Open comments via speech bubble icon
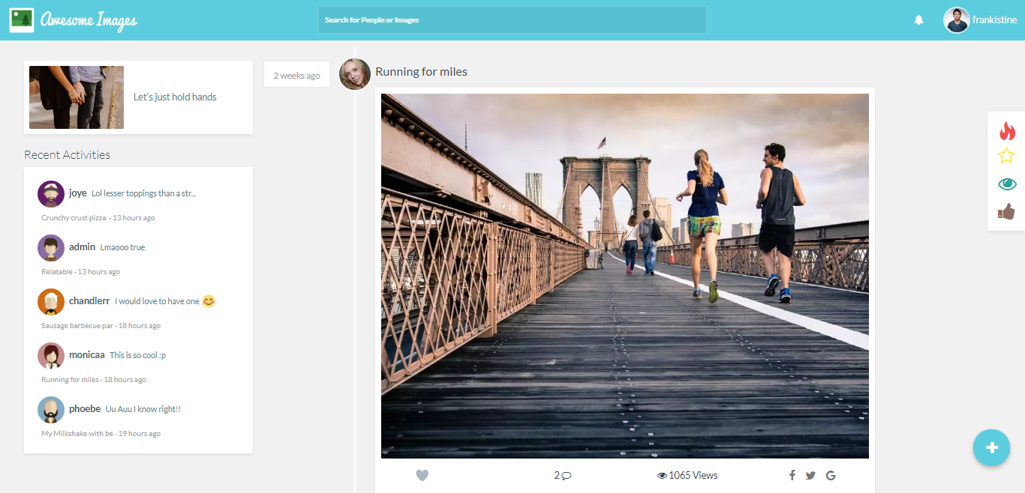The height and width of the screenshot is (493, 1025). click(566, 475)
